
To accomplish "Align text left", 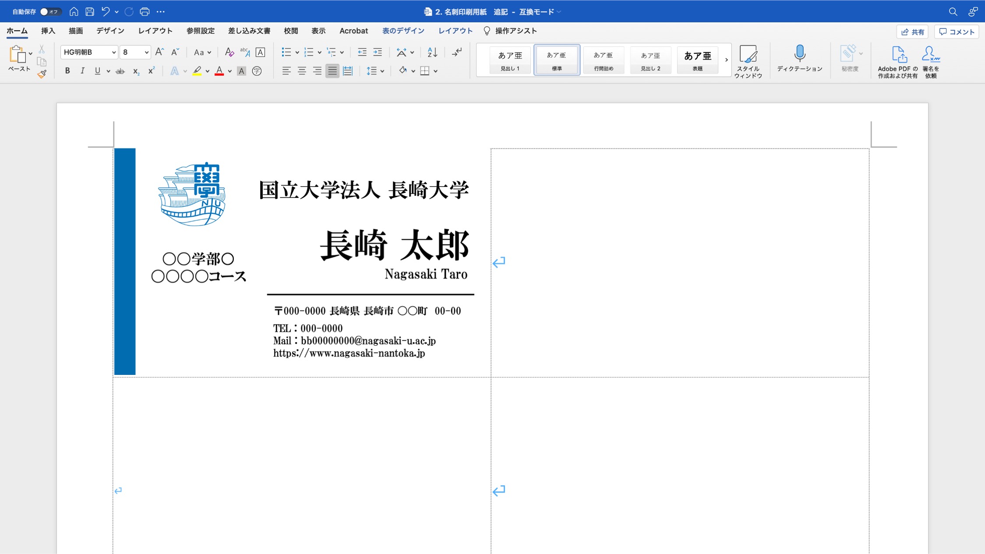I will point(286,71).
